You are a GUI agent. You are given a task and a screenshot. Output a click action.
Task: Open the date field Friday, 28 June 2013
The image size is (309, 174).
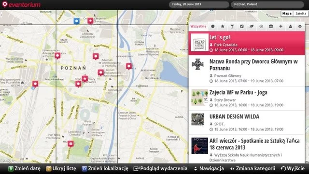199,4
